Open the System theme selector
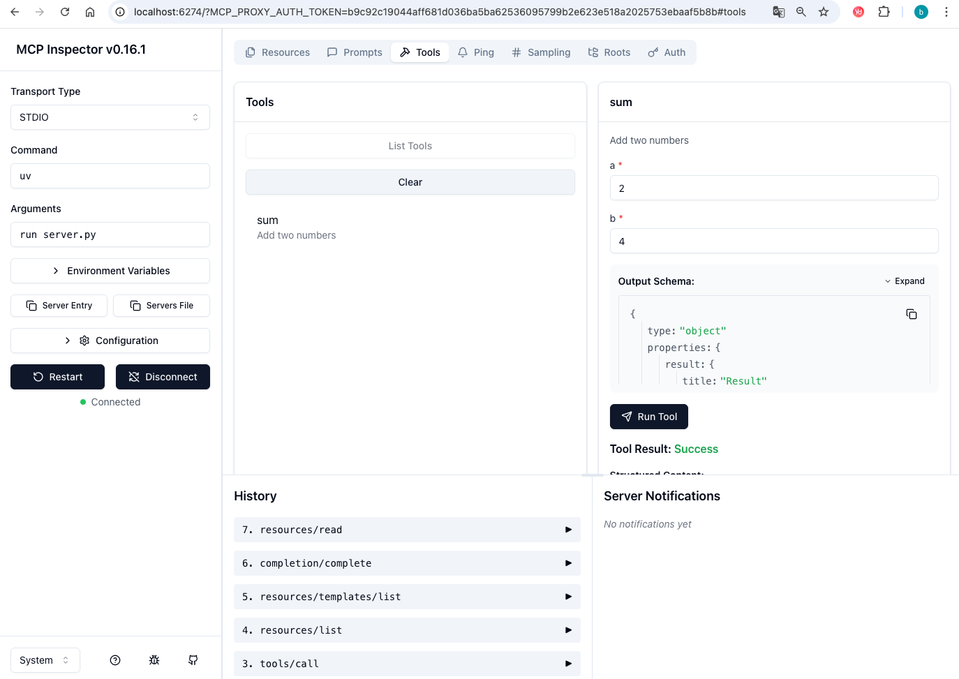 click(45, 659)
